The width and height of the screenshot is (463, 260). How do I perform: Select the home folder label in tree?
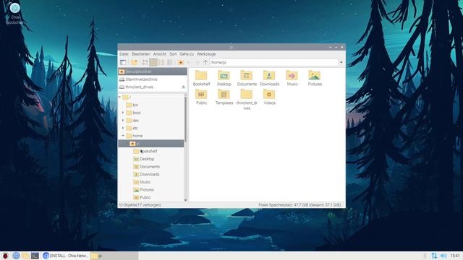click(x=137, y=136)
